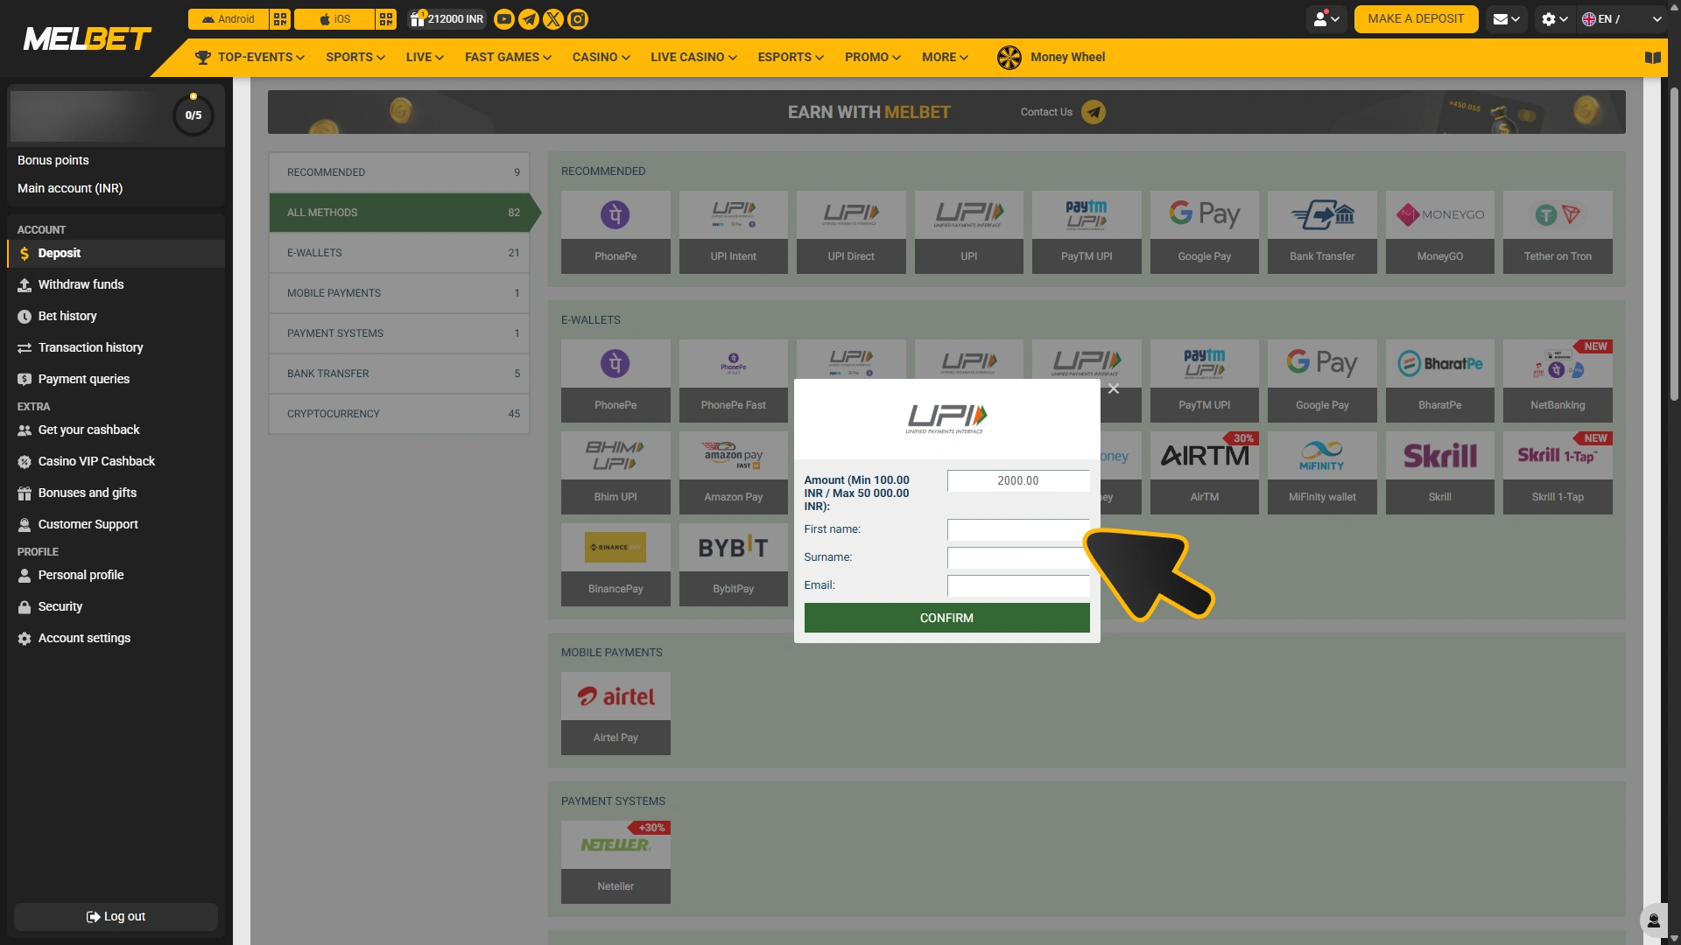Expand the PROMO menu

(873, 58)
